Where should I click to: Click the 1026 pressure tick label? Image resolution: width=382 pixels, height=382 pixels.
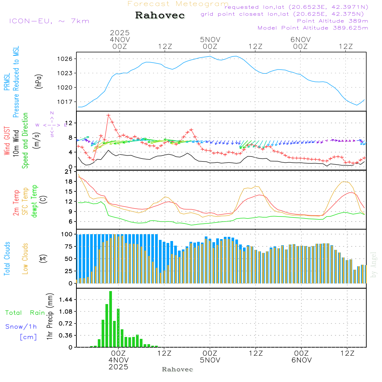click(65, 59)
